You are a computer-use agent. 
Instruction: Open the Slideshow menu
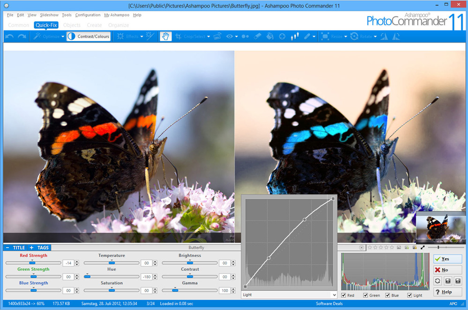tap(49, 15)
